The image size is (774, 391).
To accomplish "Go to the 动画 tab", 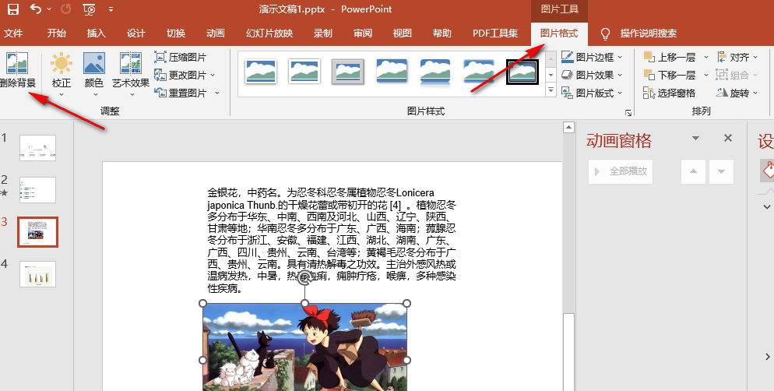I will pyautogui.click(x=216, y=33).
